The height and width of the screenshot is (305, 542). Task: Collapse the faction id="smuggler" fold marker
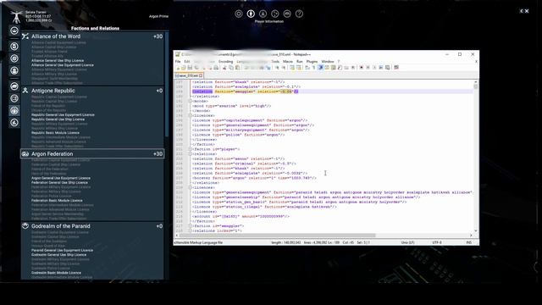[x=190, y=226]
